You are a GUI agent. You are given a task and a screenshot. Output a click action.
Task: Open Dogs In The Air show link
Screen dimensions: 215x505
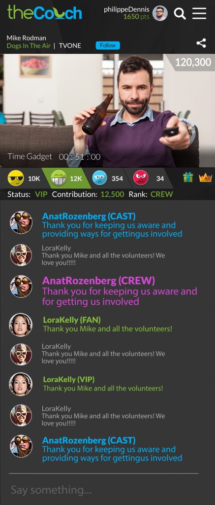click(29, 46)
